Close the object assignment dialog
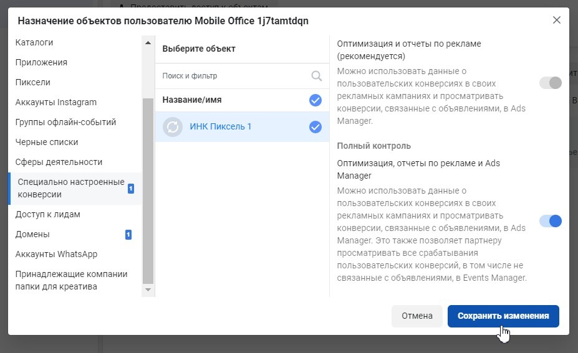This screenshot has width=578, height=353. click(x=557, y=20)
